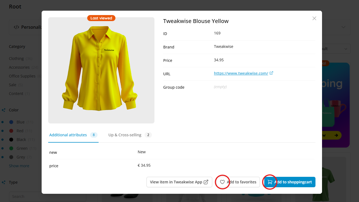Click sparkle icon beside Color heading
Screen dimensions: 359x202
point(4,110)
